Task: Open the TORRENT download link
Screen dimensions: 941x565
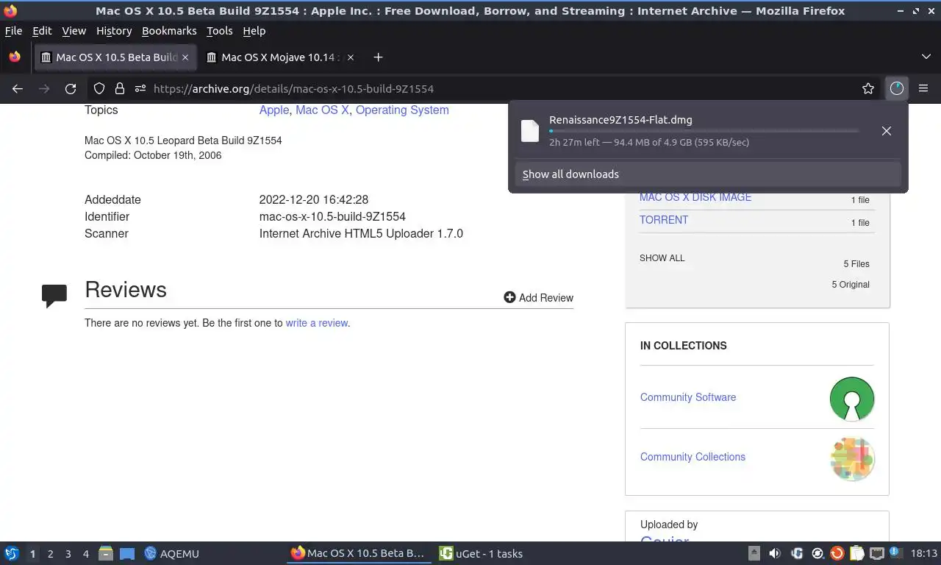Action: pos(664,220)
